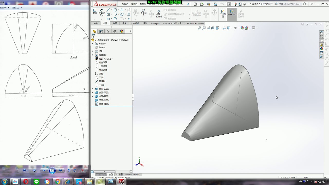
Task: Click Photo Viewer next image button
Action: click(x=60, y=170)
